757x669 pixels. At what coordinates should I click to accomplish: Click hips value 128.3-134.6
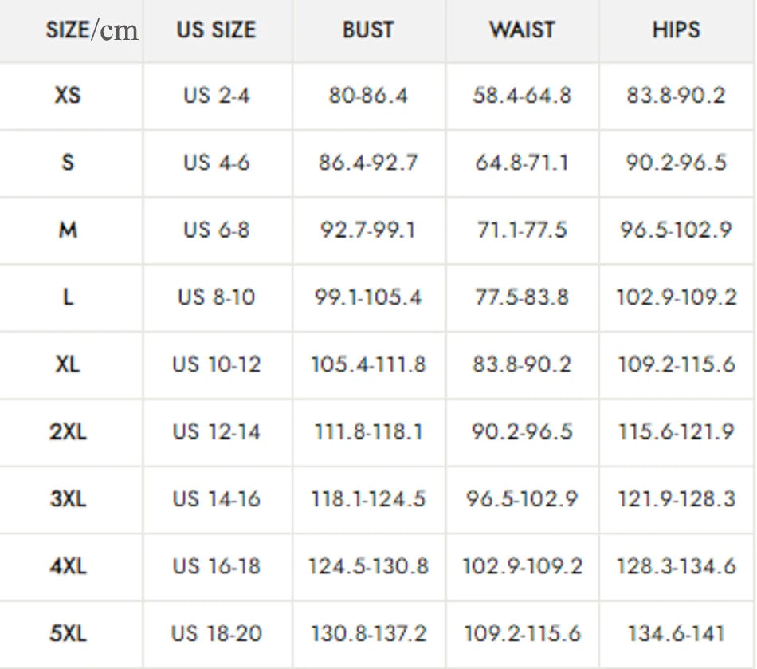676,566
